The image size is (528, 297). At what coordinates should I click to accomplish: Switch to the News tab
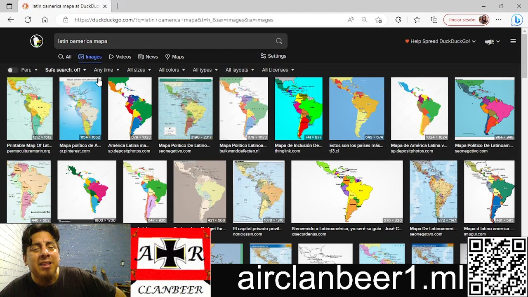pos(148,57)
